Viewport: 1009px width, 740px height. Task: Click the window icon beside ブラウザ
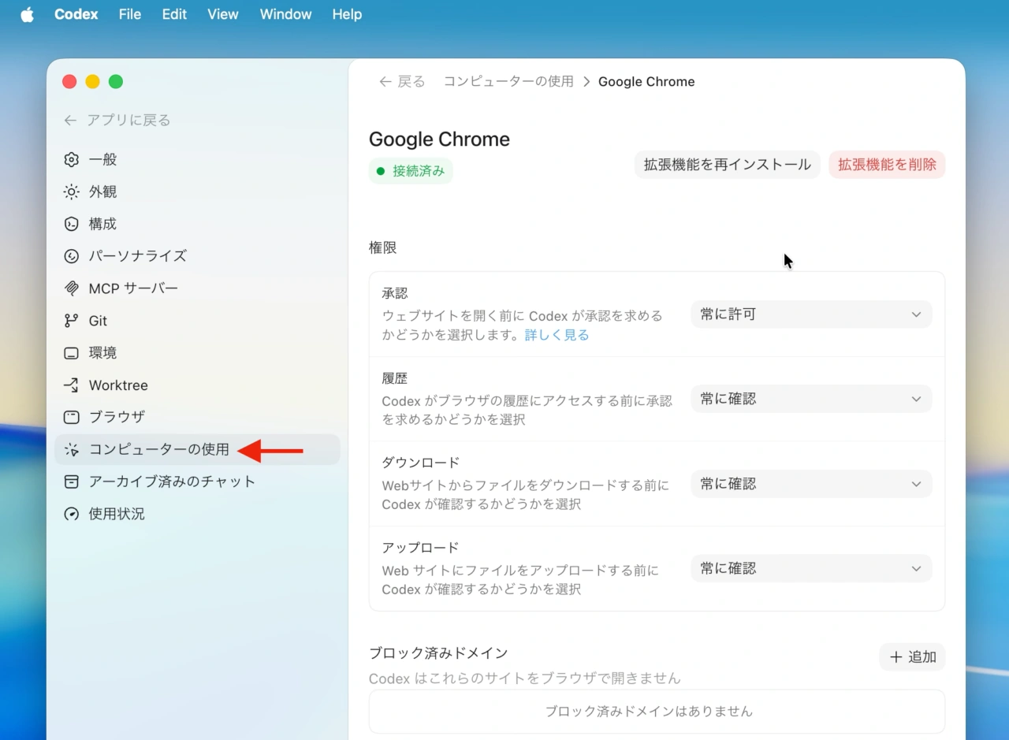pos(71,417)
